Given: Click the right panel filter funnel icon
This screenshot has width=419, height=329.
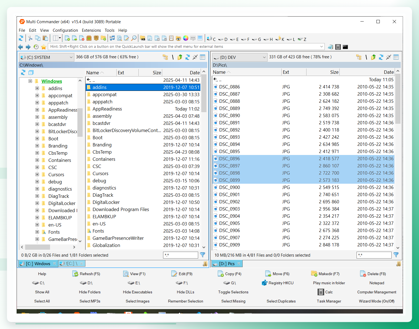Looking at the screenshot, I should (x=396, y=255).
